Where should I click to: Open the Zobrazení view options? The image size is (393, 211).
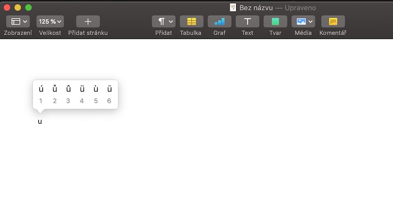18,22
